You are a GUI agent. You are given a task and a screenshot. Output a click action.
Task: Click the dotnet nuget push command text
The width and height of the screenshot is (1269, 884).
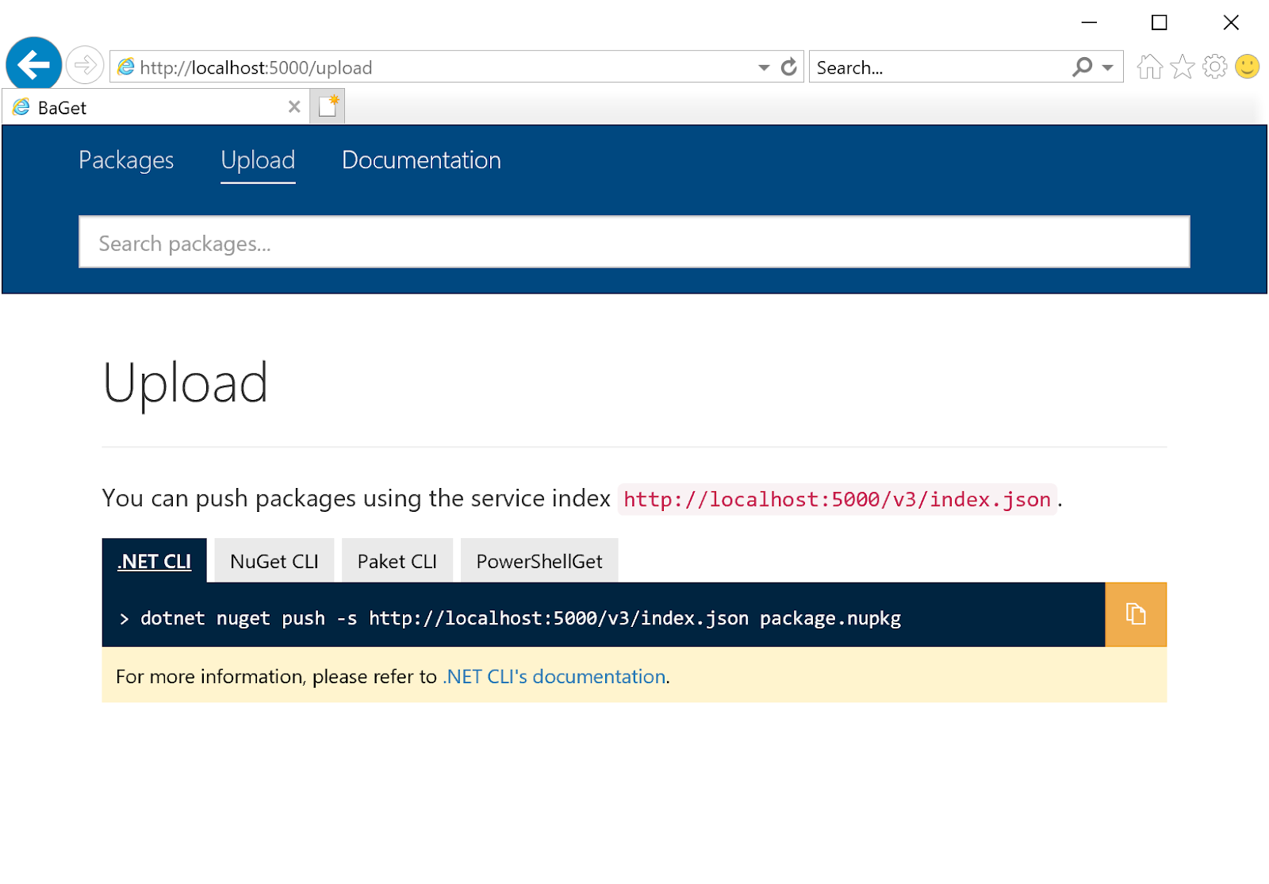point(521,618)
